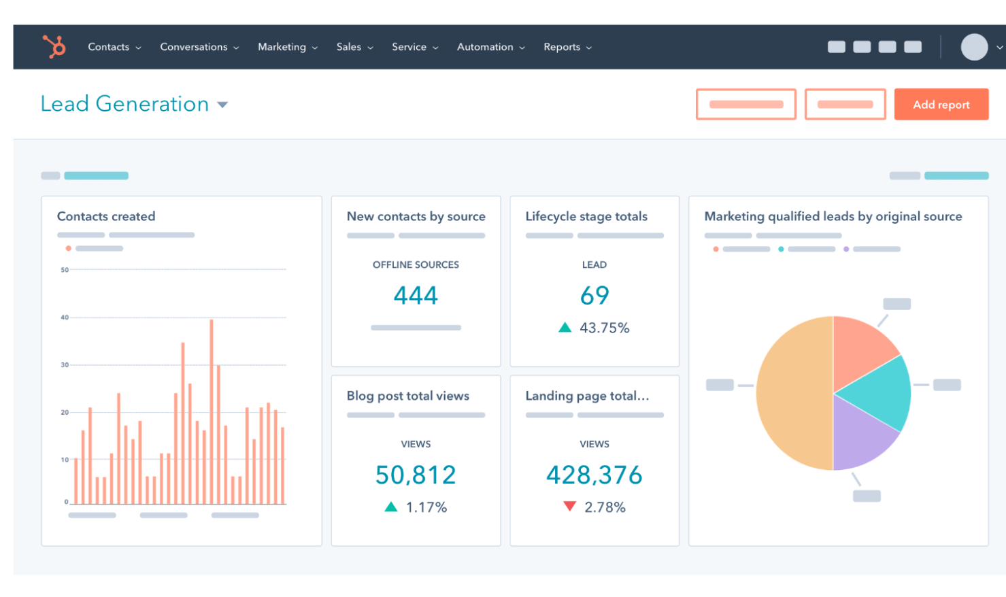The height and width of the screenshot is (597, 1006).
Task: Expand the Lead Generation dashboard dropdown
Action: 222,105
